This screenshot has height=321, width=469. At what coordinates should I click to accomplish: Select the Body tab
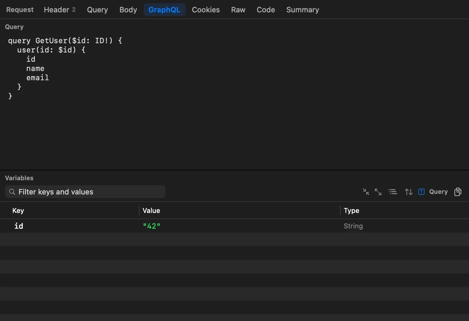[x=128, y=10]
